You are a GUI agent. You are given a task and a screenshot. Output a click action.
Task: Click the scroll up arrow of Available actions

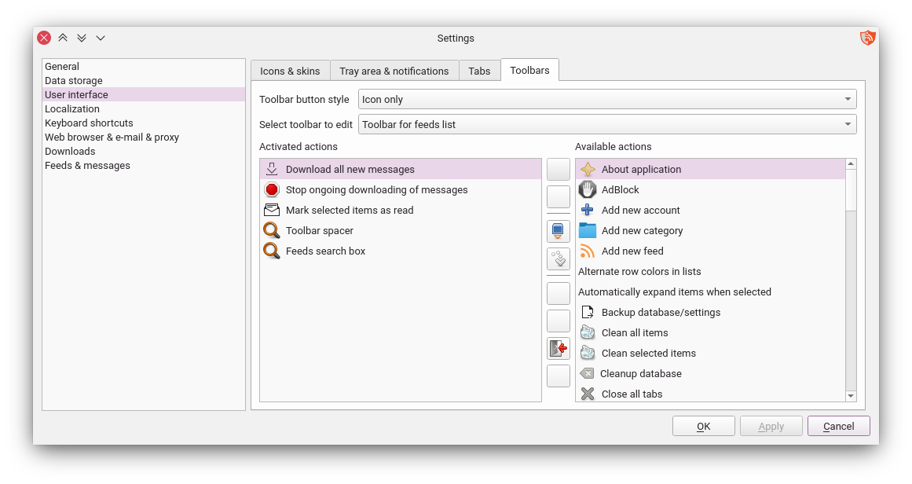click(x=851, y=164)
